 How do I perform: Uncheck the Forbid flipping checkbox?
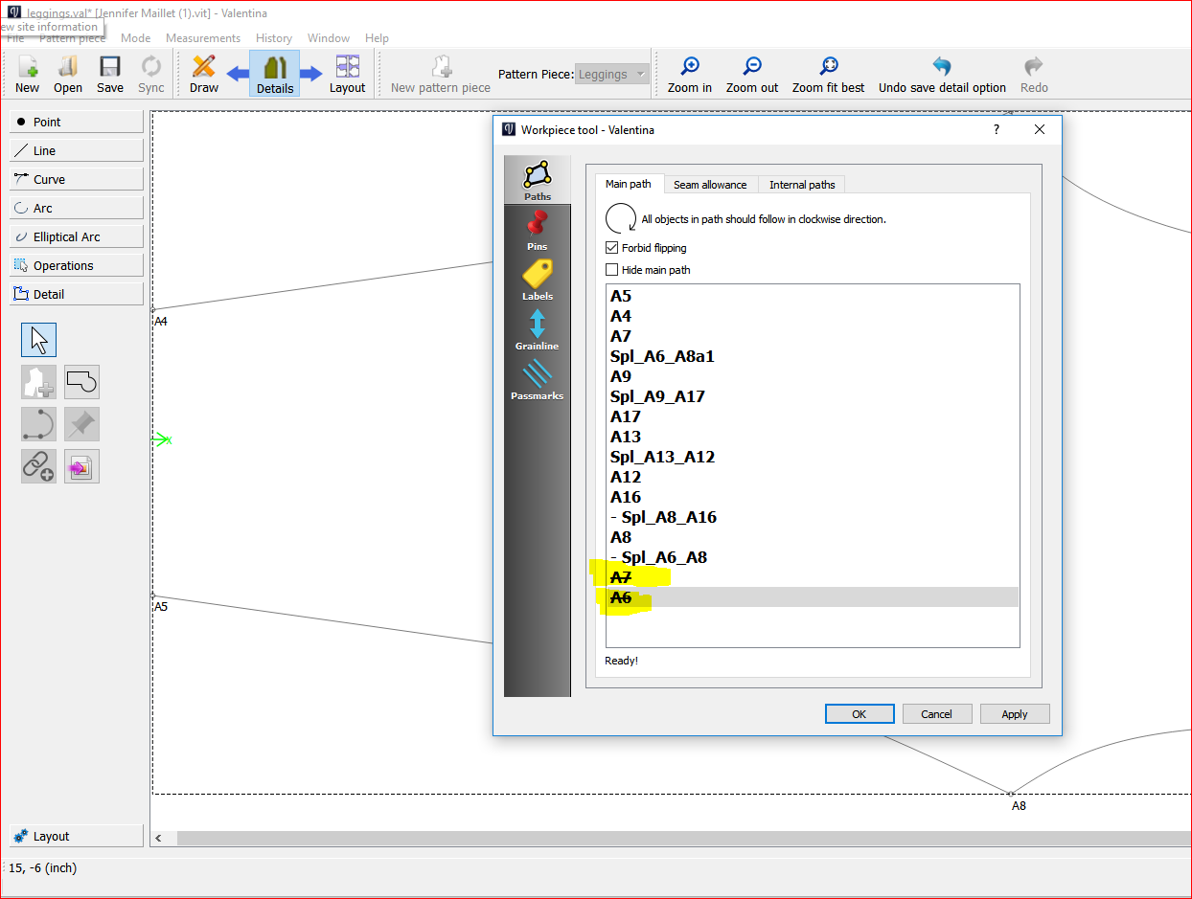tap(612, 248)
